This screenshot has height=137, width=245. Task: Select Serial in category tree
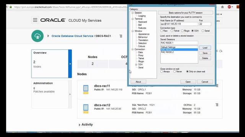[x=140, y=68]
